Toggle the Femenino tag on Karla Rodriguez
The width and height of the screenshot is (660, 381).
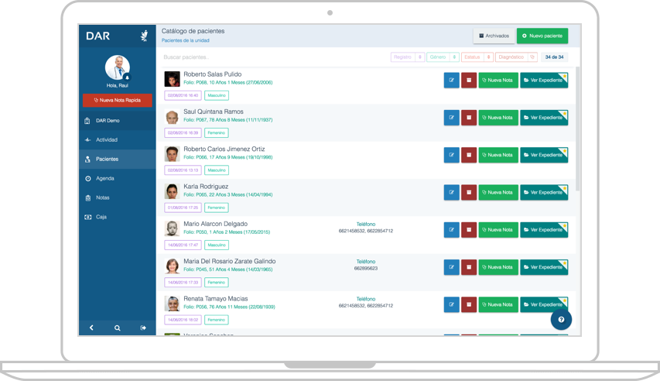(x=217, y=208)
